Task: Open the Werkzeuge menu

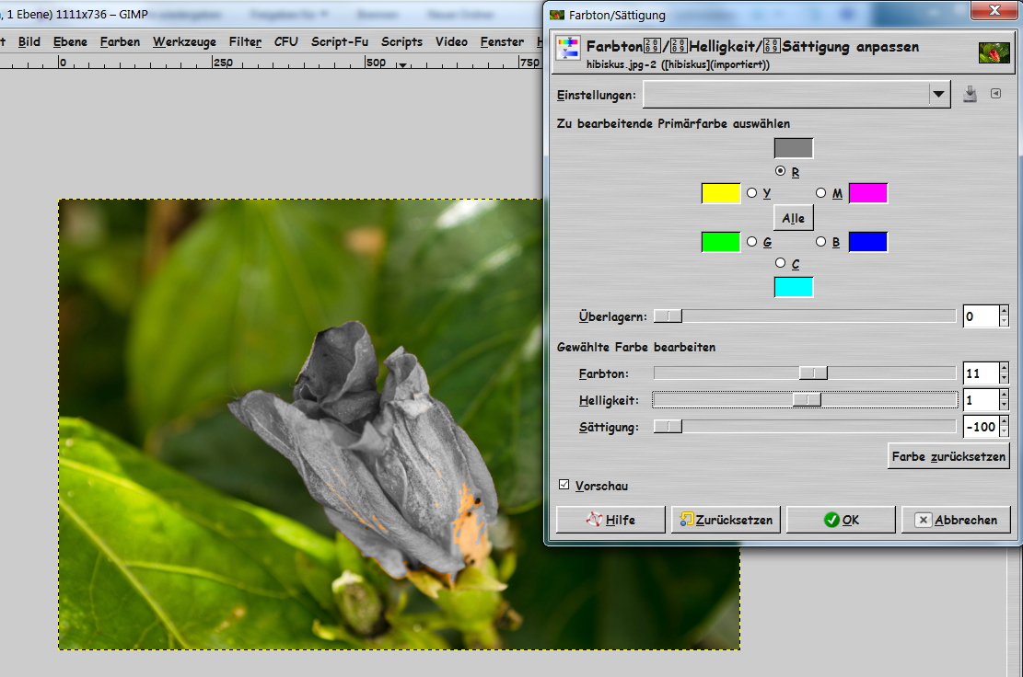Action: pos(184,41)
